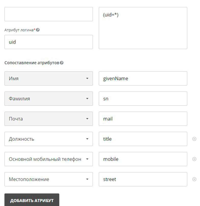The height and width of the screenshot is (206, 200).
Task: Delete the Местоположение attribute mapping row
Action: click(x=194, y=179)
